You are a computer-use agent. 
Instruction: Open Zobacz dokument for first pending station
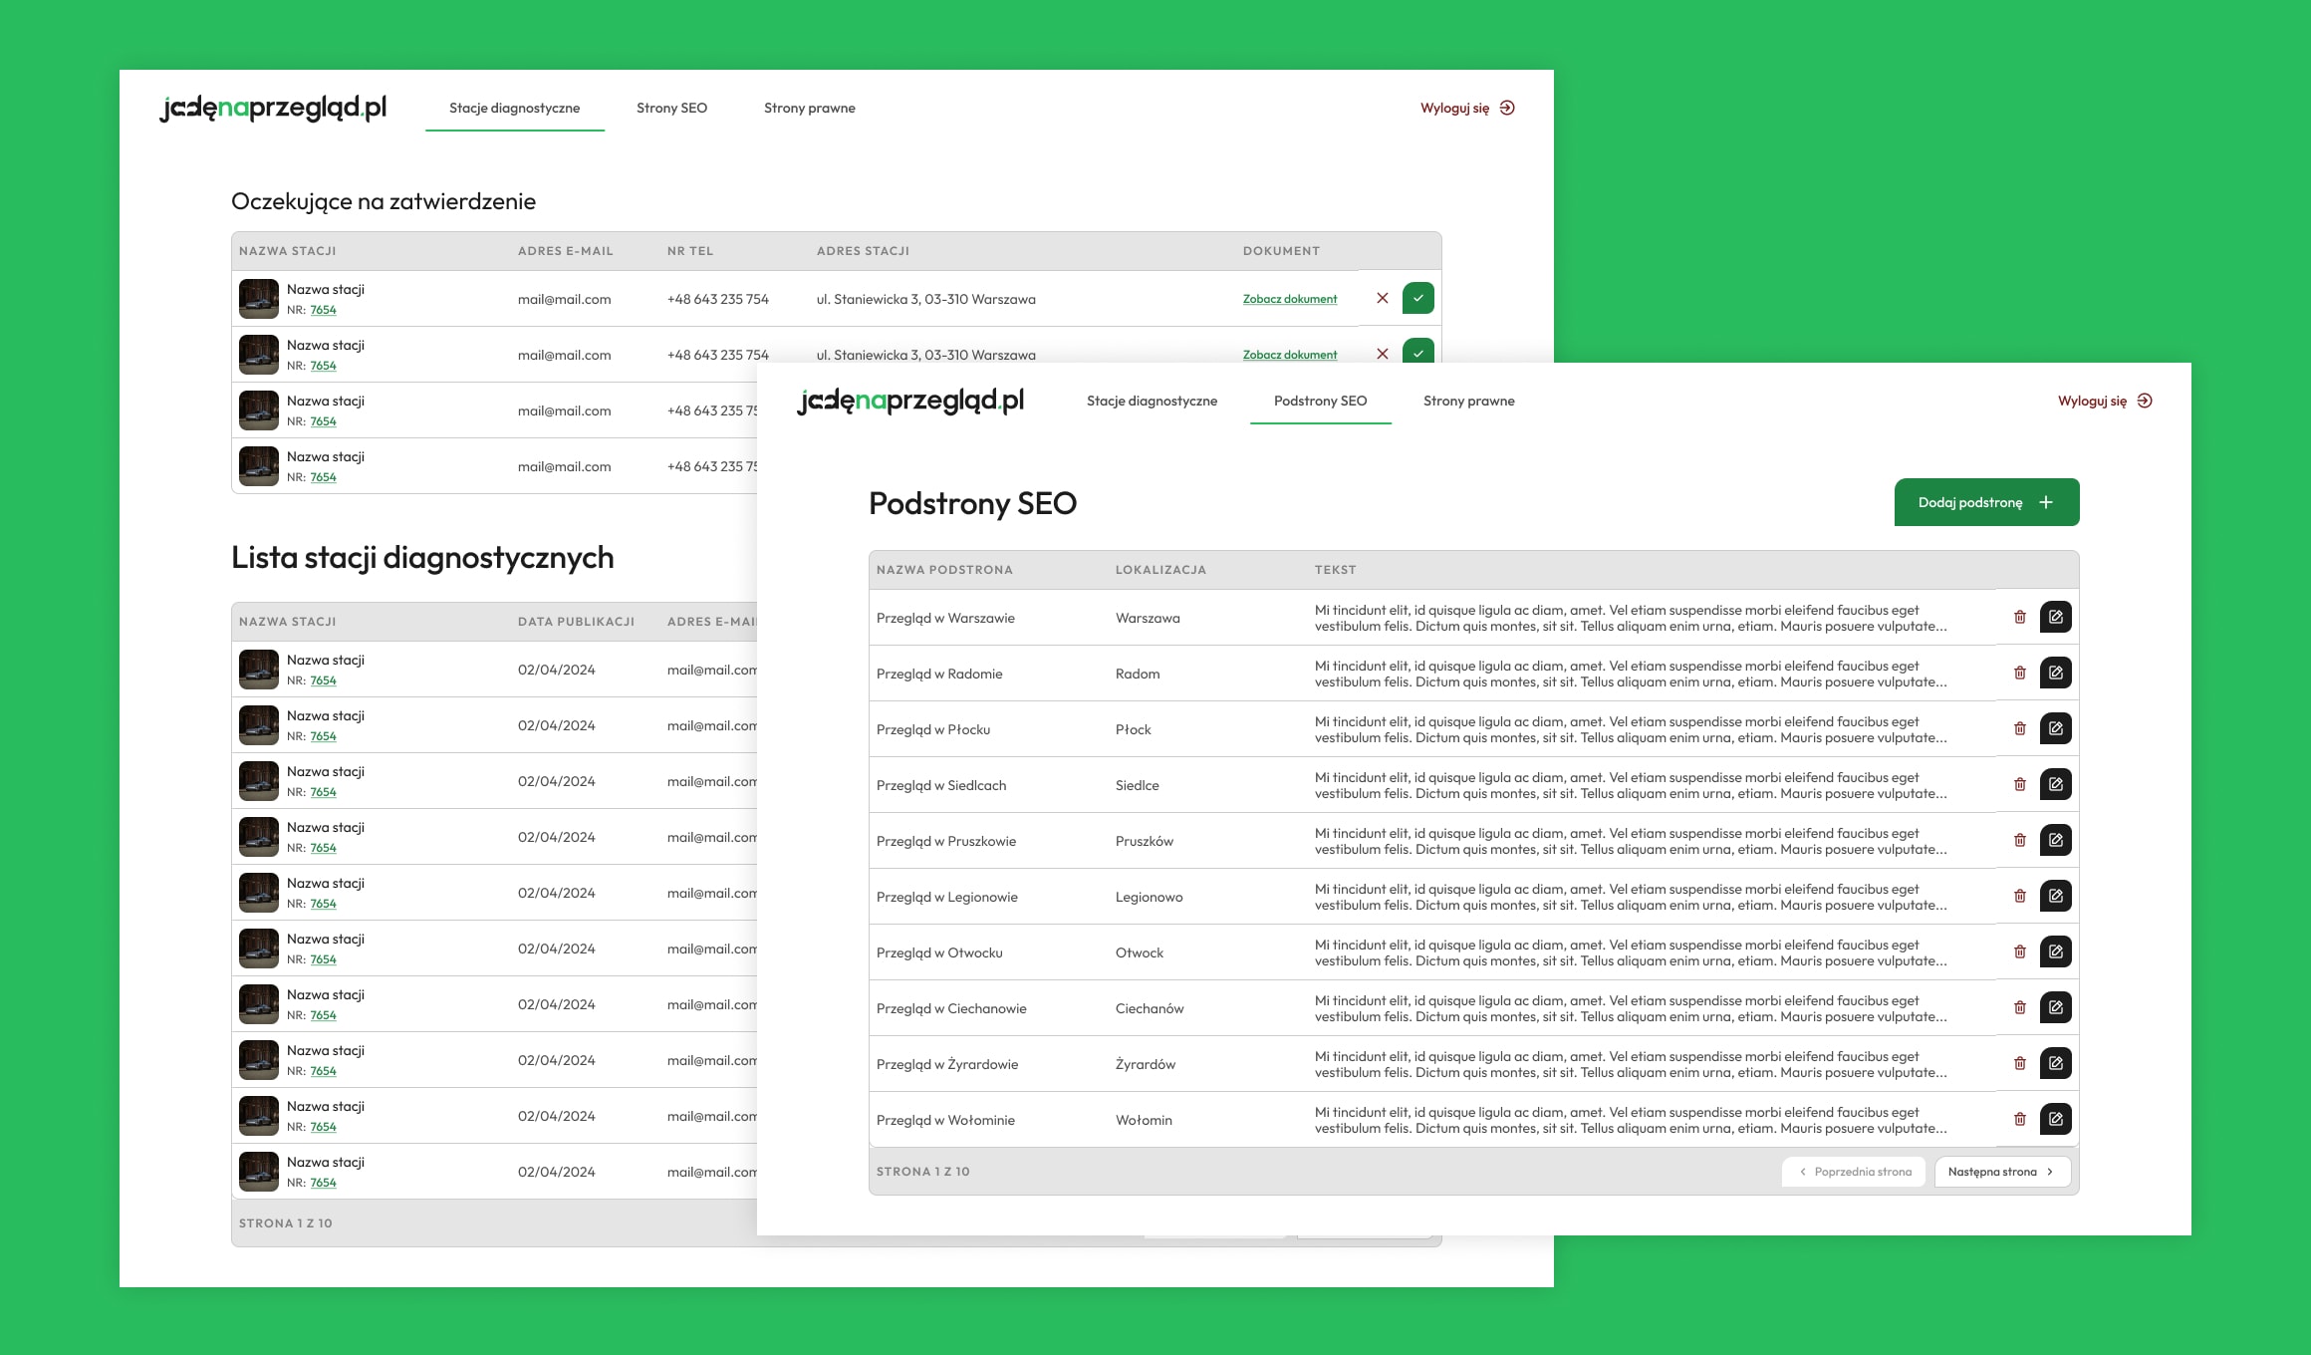click(1290, 299)
